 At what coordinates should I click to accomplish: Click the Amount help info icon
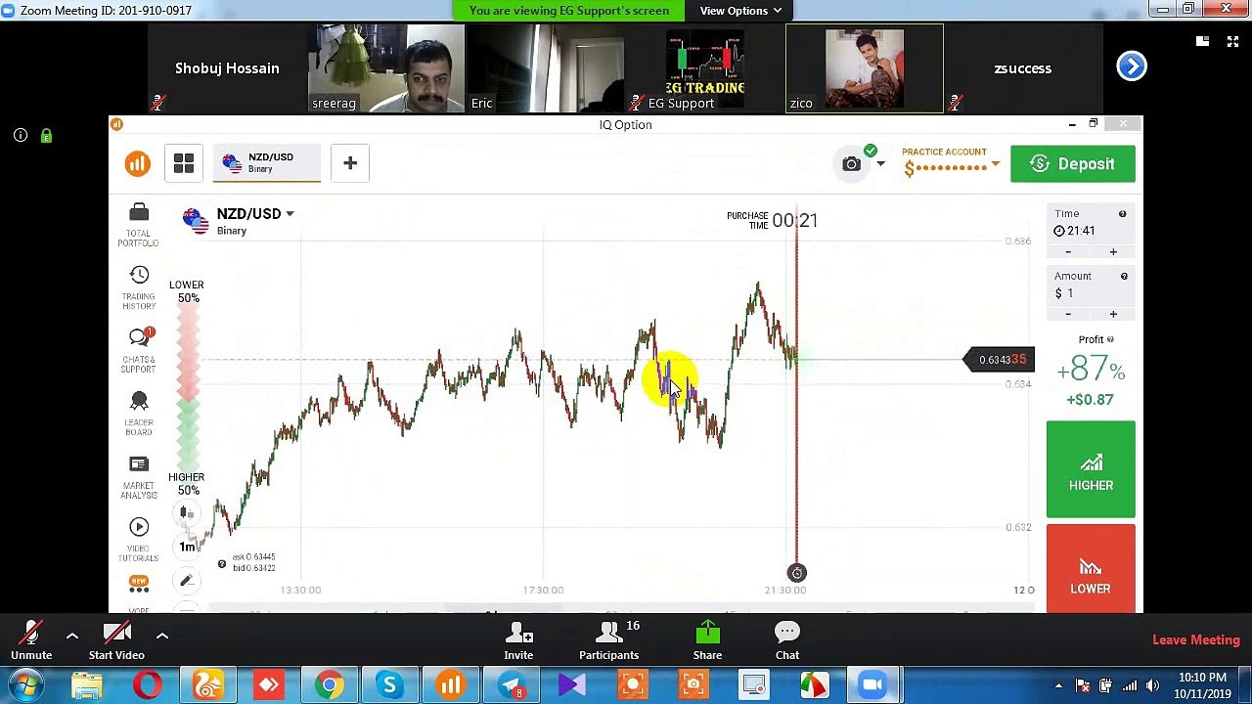[x=1124, y=277]
